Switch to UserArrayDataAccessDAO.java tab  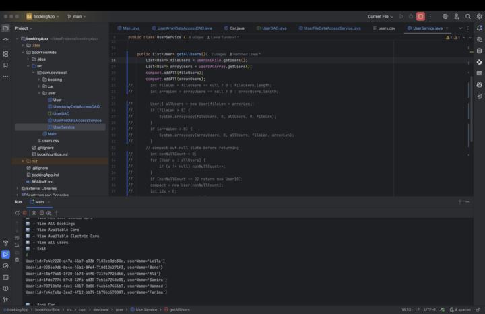(182, 28)
